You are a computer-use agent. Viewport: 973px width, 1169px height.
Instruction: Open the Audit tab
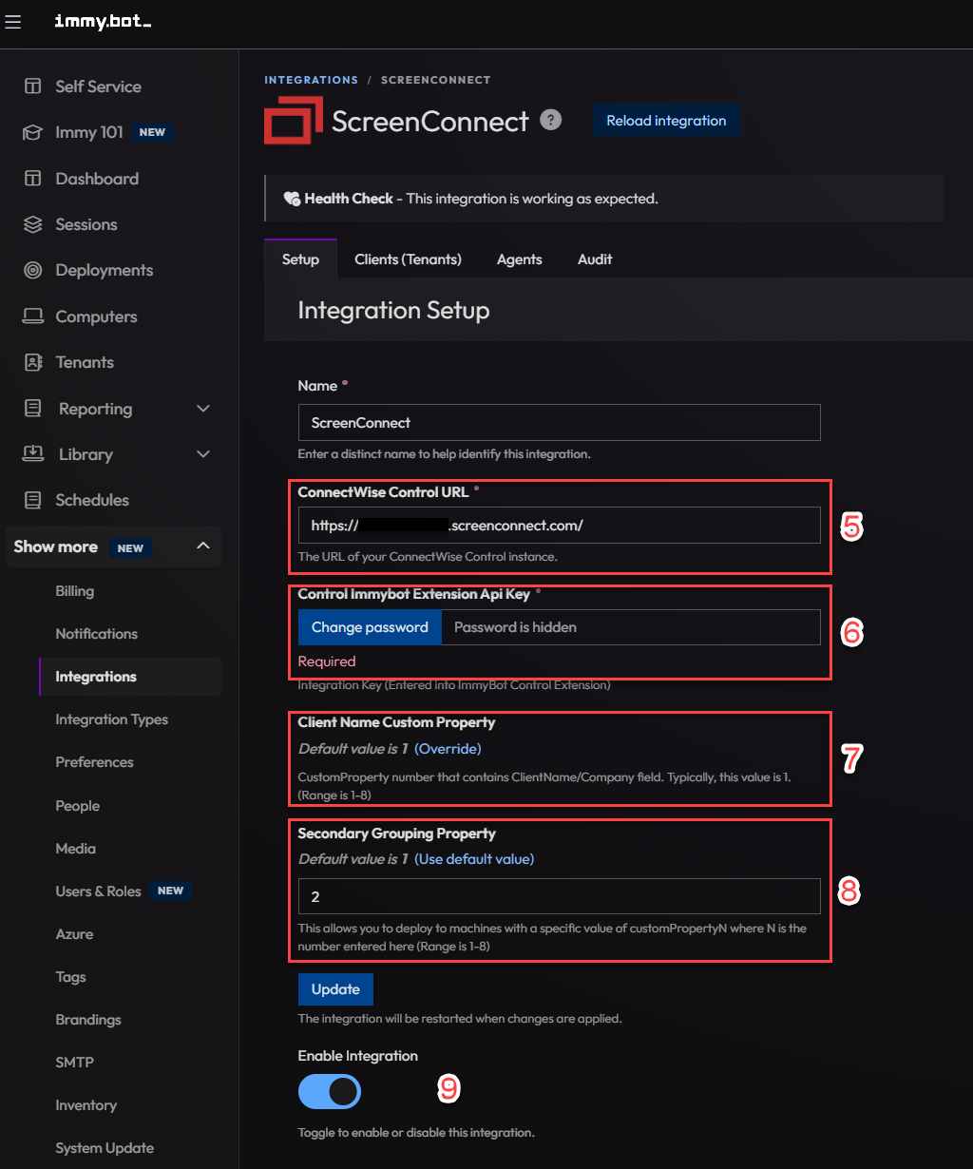tap(595, 259)
